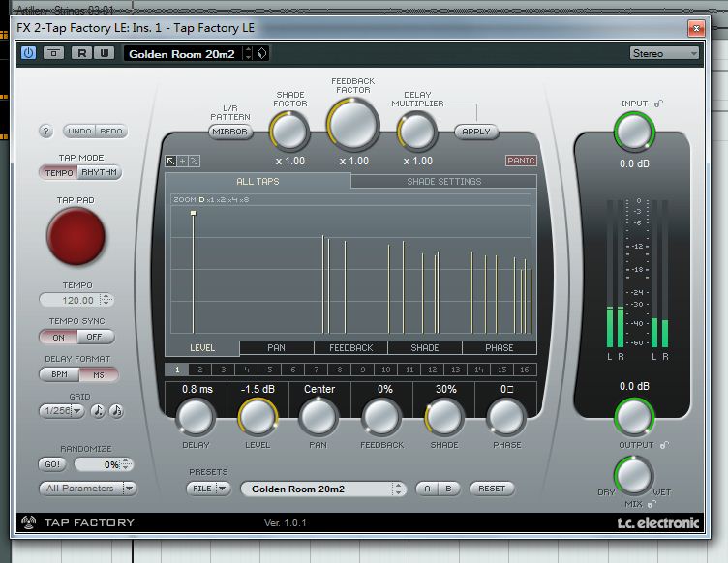Click the DELAY MULTIPLIER knob

417,132
